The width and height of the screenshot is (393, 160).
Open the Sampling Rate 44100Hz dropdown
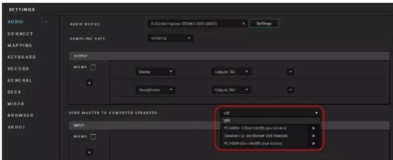(170, 39)
